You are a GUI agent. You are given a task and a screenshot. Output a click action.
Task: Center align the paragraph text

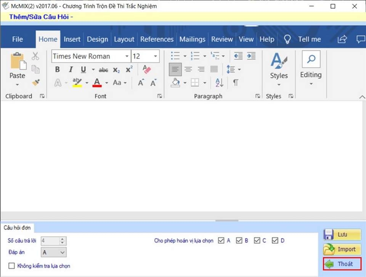click(188, 69)
